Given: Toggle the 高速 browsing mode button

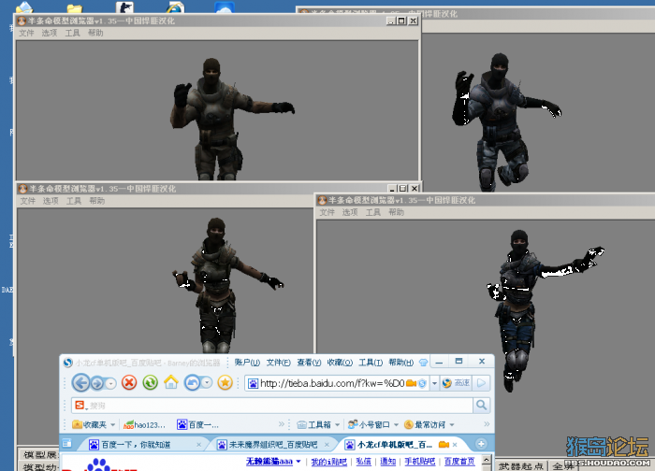Looking at the screenshot, I should click(x=456, y=383).
